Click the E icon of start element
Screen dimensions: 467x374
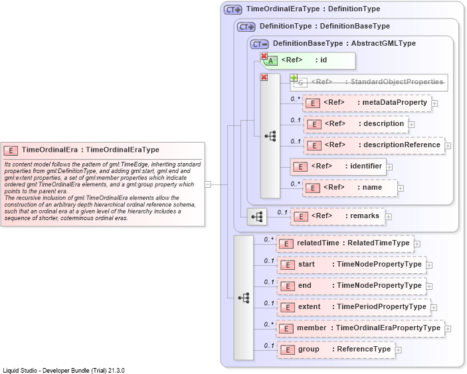(288, 265)
